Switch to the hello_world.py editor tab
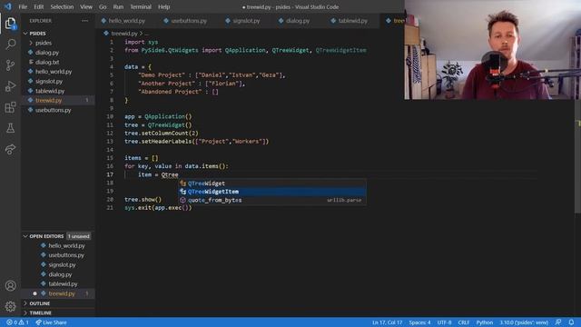 (123, 21)
